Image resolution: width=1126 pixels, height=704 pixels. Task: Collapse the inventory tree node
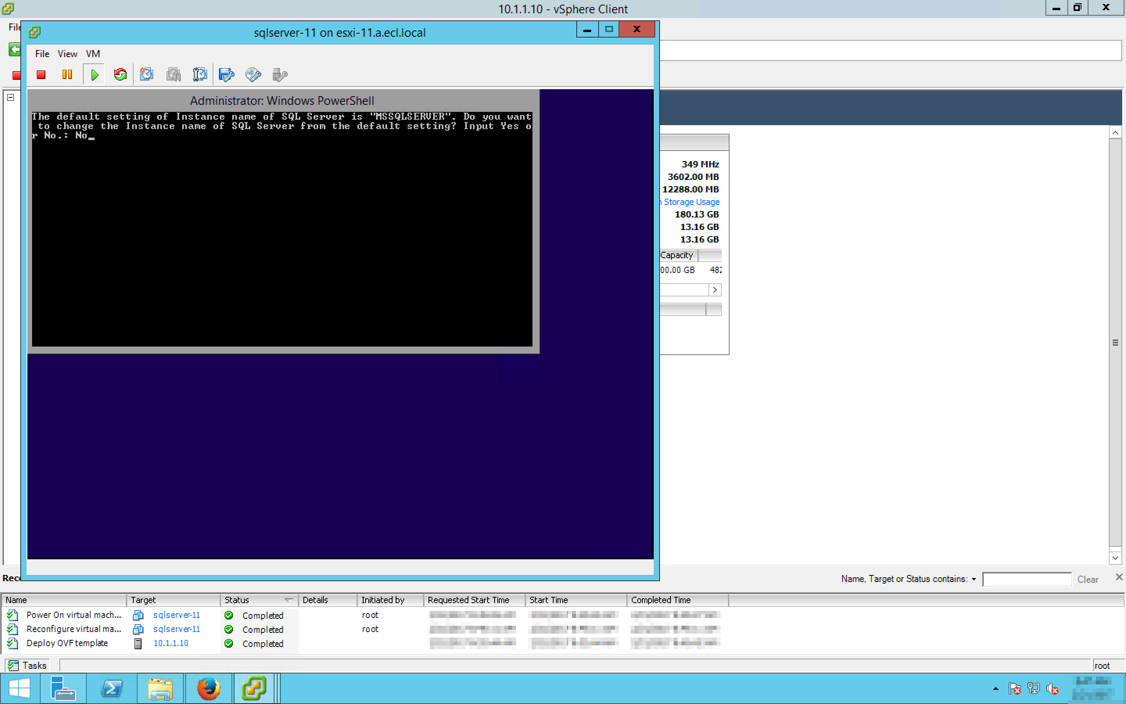[x=11, y=97]
